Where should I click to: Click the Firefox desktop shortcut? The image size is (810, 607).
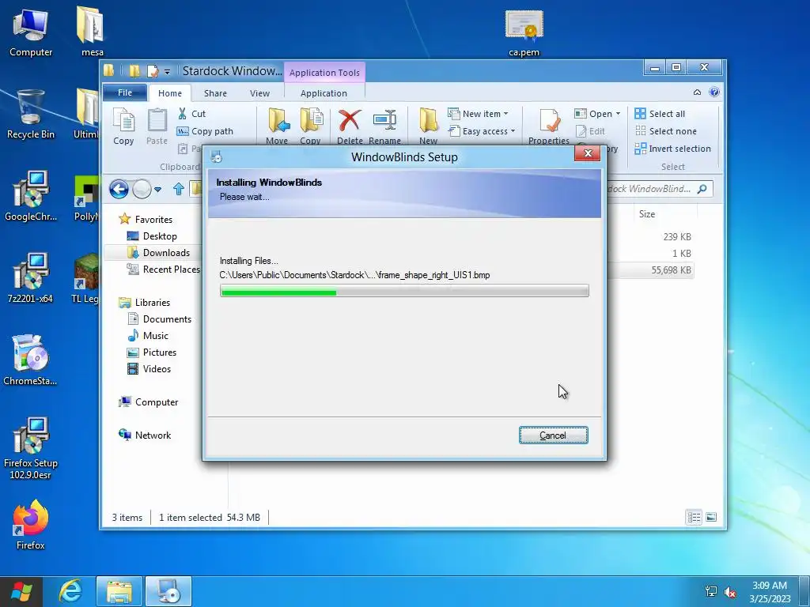(31, 525)
